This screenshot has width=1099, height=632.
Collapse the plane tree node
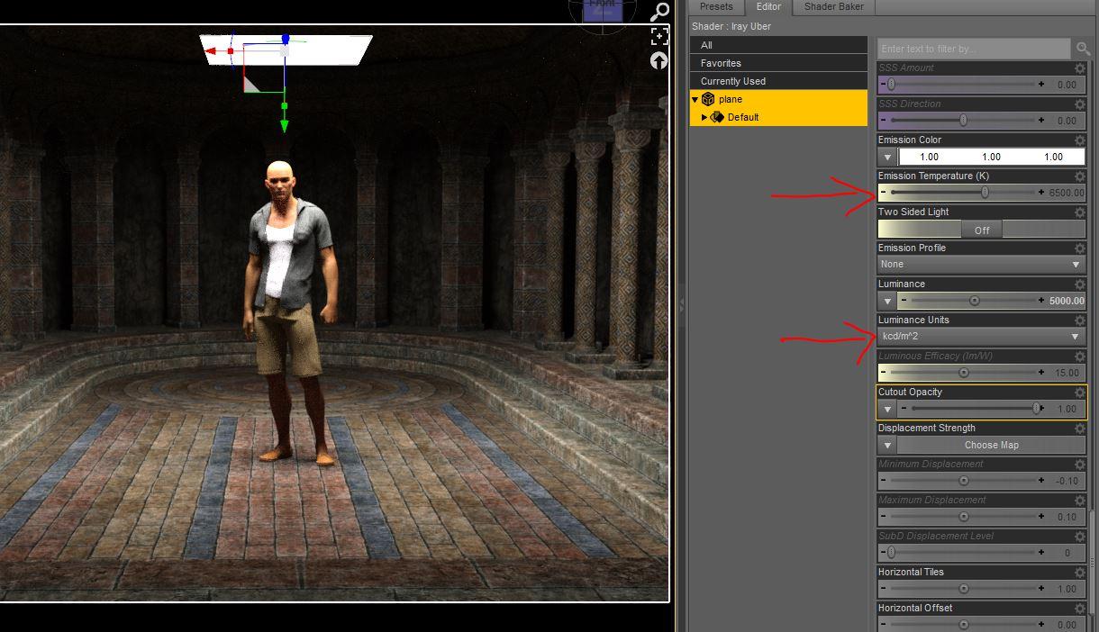click(695, 99)
